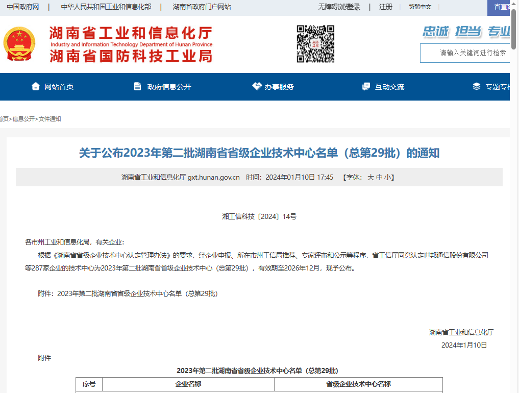This screenshot has width=519, height=393.
Task: Open the 中国政府网 top link
Action: tap(23, 7)
